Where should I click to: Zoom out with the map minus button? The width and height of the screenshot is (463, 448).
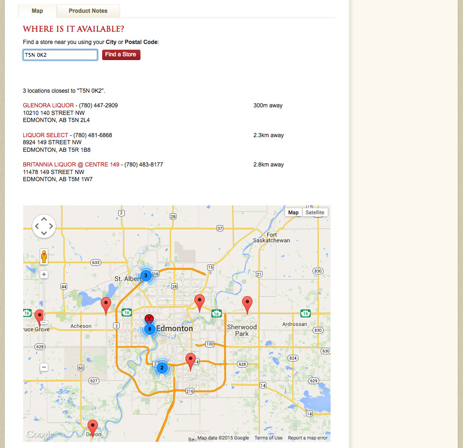44,367
